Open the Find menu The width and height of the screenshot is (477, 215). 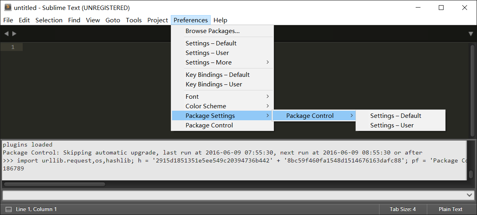[74, 20]
